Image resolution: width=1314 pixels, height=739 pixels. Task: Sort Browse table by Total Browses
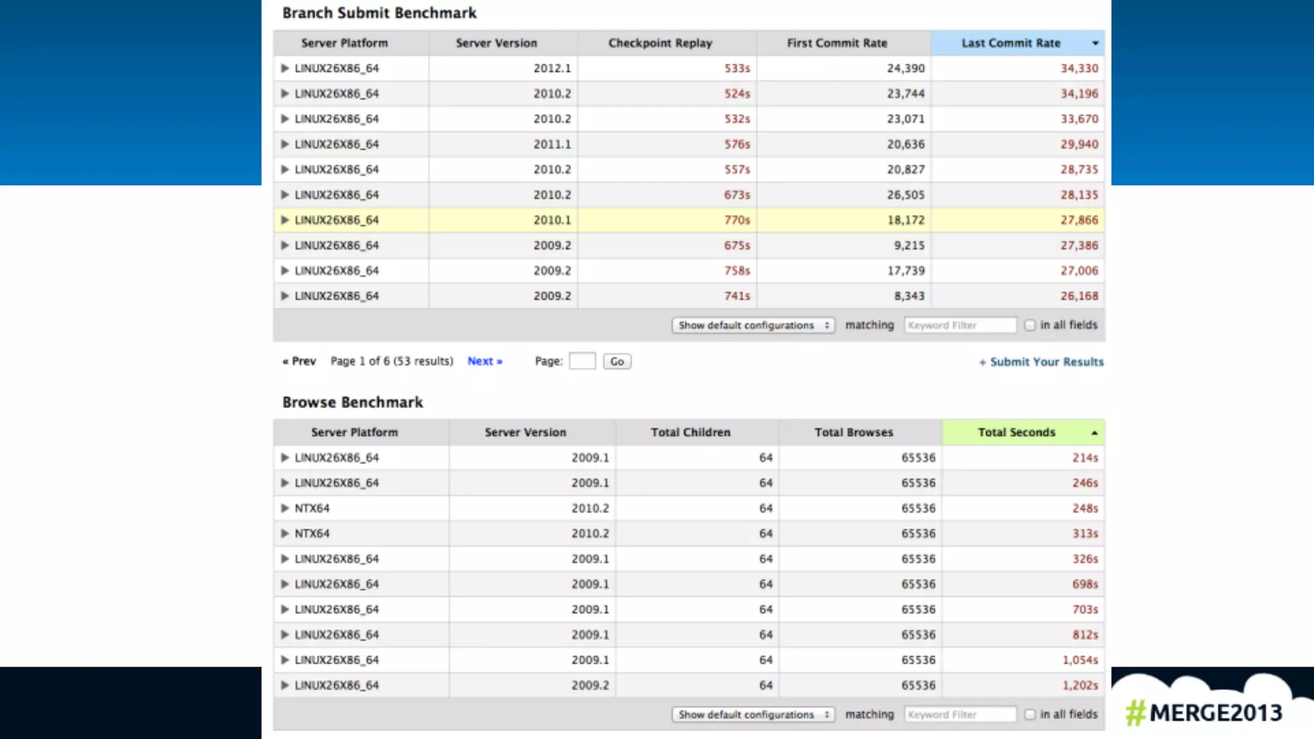coord(853,432)
